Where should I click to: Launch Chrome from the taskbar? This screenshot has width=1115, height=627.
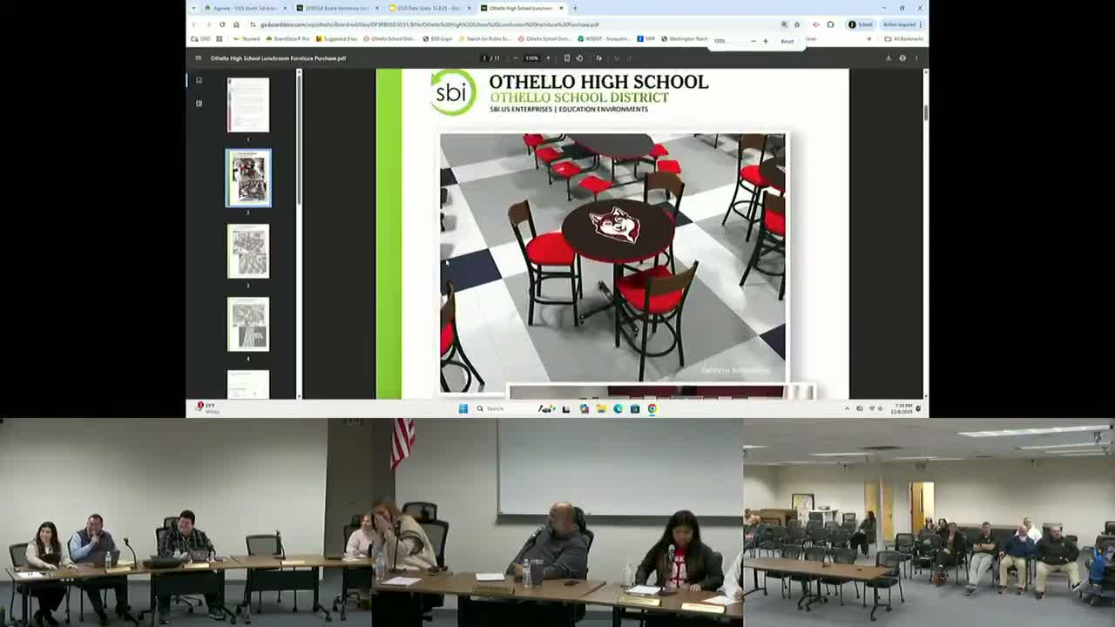[650, 408]
